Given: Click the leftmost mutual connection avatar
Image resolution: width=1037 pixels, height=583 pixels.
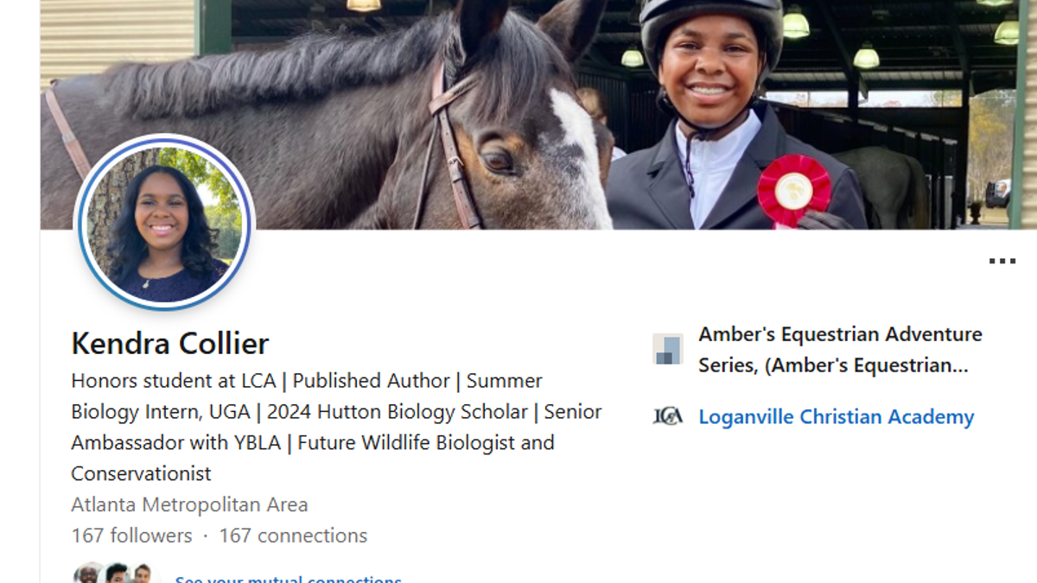Looking at the screenshot, I should [x=86, y=575].
